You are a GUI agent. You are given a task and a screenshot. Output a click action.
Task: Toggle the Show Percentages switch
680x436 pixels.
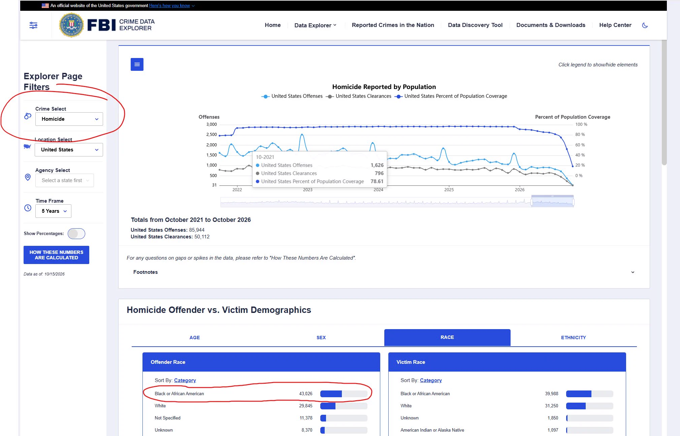(76, 234)
